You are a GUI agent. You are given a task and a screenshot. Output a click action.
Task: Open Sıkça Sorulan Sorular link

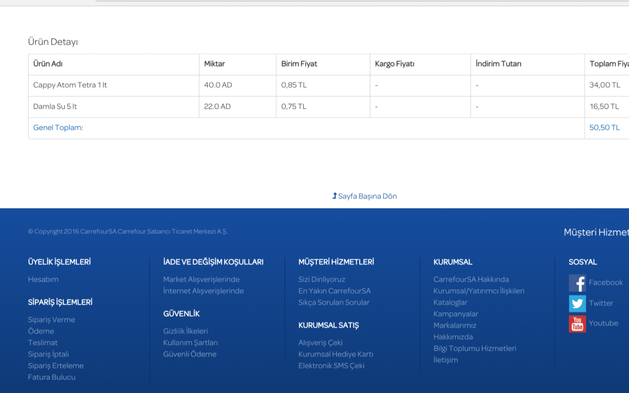pos(334,302)
